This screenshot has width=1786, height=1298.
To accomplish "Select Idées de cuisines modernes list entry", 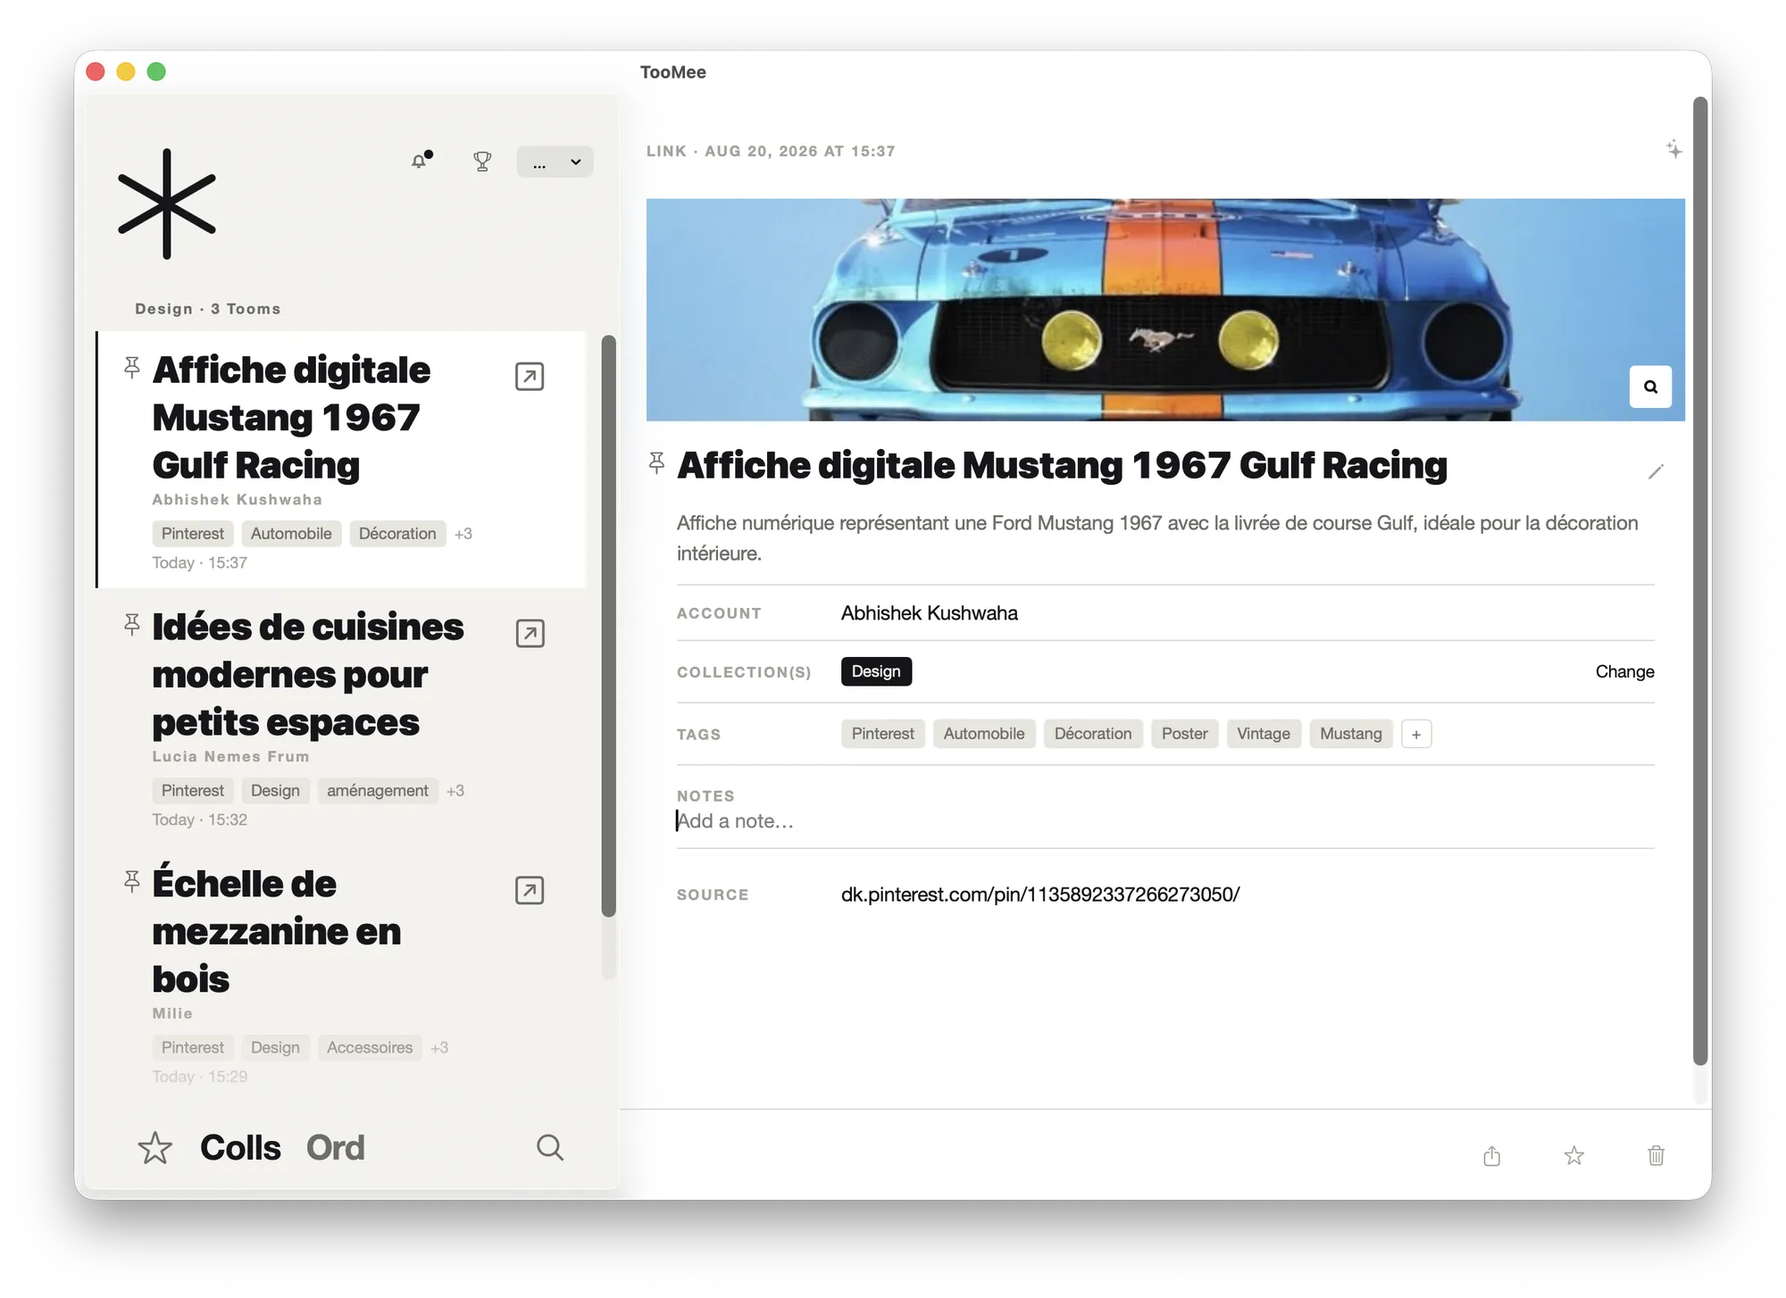I will [342, 717].
